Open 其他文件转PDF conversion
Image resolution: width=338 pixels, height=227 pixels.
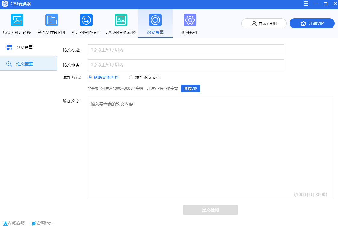(x=51, y=24)
